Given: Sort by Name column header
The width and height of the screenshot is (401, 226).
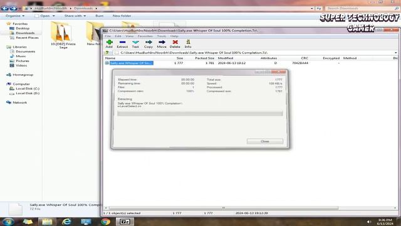Looking at the screenshot, I should 110,58.
